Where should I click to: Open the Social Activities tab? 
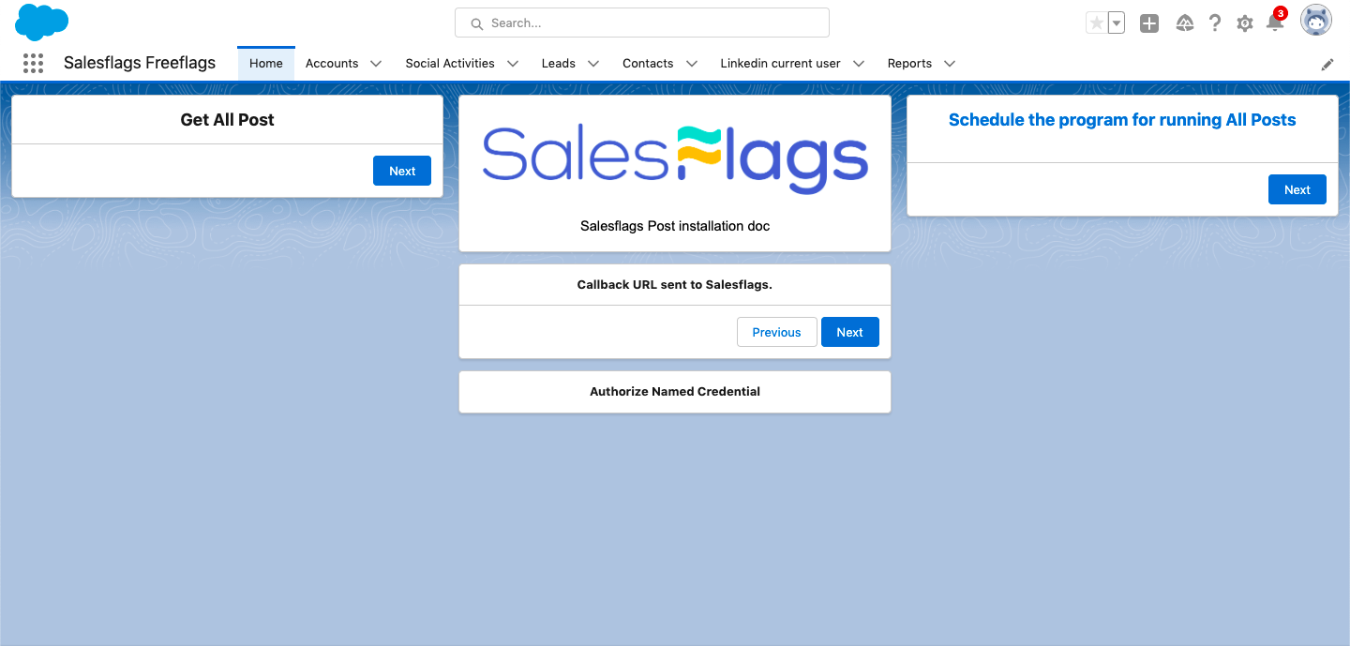[450, 64]
